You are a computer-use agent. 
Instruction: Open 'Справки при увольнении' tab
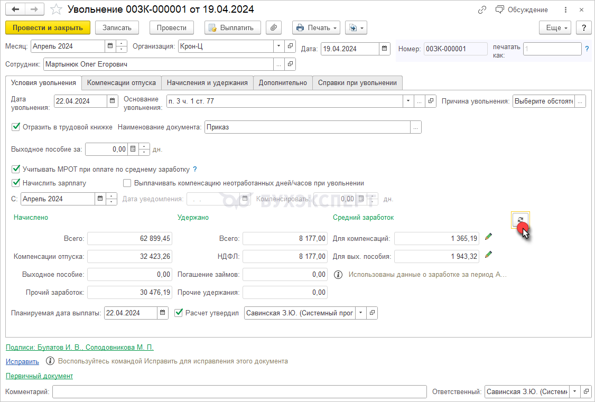point(357,82)
